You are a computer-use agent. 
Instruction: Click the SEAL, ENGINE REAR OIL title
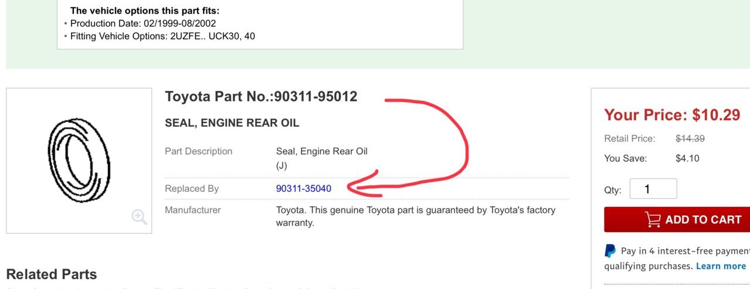(232, 123)
